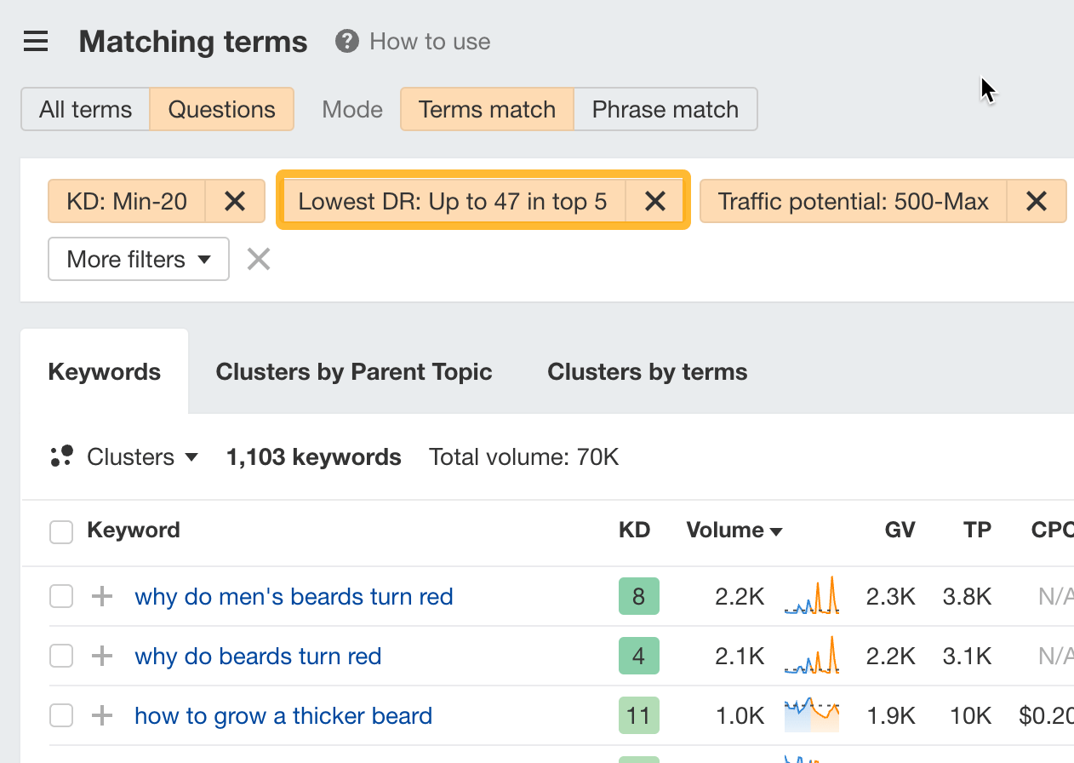Switch to the Clusters by terms tab
Screen dimensions: 1074x763
click(x=647, y=371)
